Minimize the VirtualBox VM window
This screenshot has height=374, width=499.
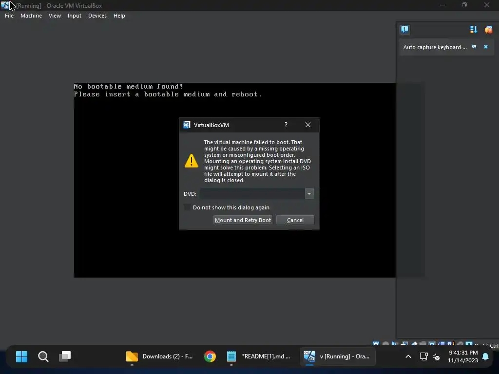tap(442, 5)
